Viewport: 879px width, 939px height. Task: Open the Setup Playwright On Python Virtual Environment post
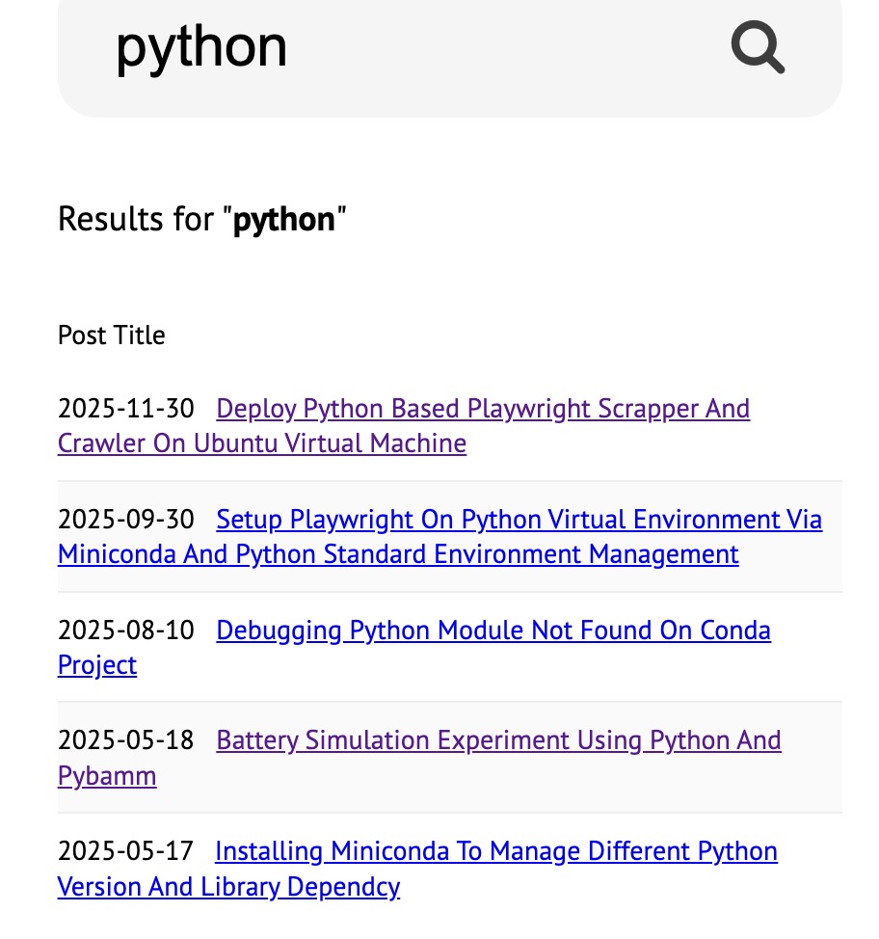[519, 520]
